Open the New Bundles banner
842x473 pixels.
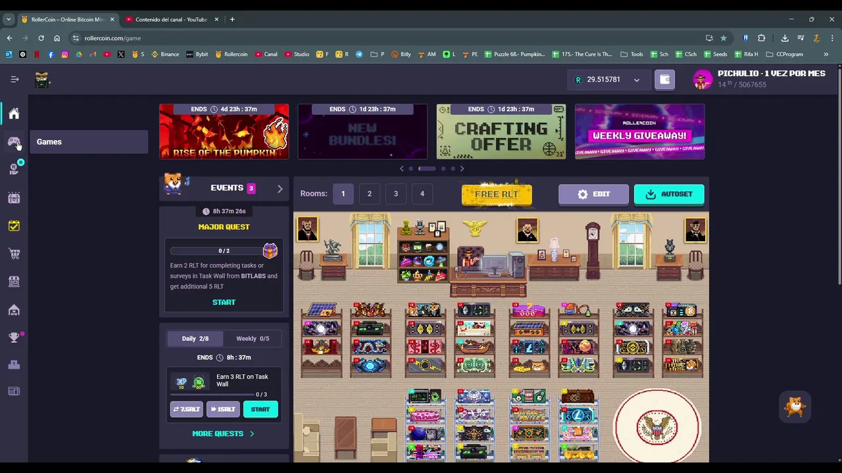tap(362, 131)
